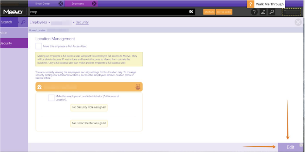Open Walk Me Through

point(270,4)
